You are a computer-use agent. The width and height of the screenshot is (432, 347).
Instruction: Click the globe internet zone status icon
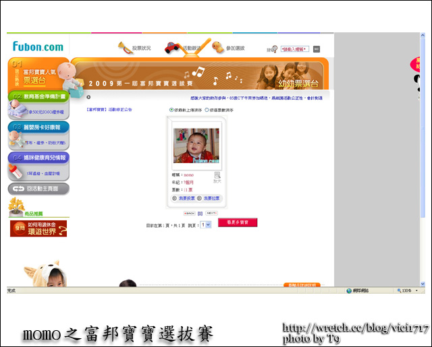pos(349,290)
